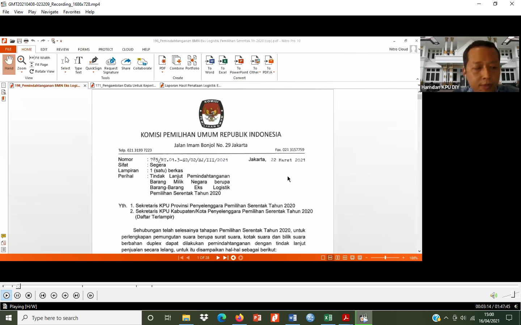Convert document using To Word
This screenshot has width=521, height=325.
pyautogui.click(x=209, y=61)
